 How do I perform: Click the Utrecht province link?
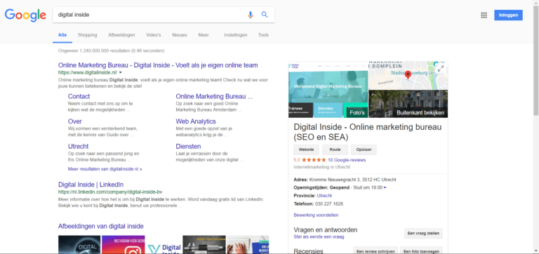tap(324, 196)
